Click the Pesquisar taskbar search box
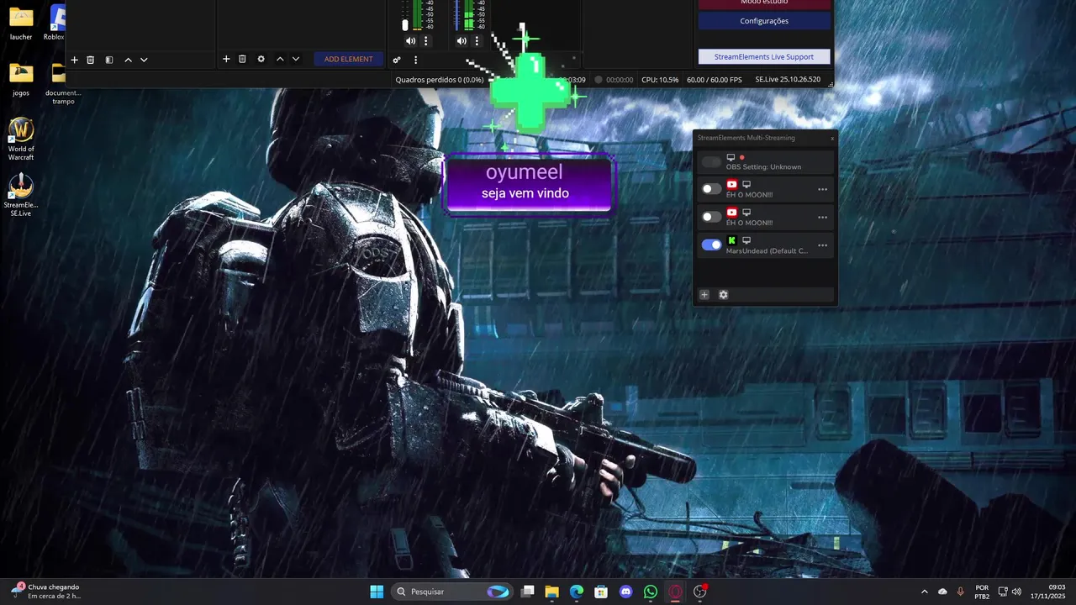This screenshot has width=1076, height=605. click(452, 592)
